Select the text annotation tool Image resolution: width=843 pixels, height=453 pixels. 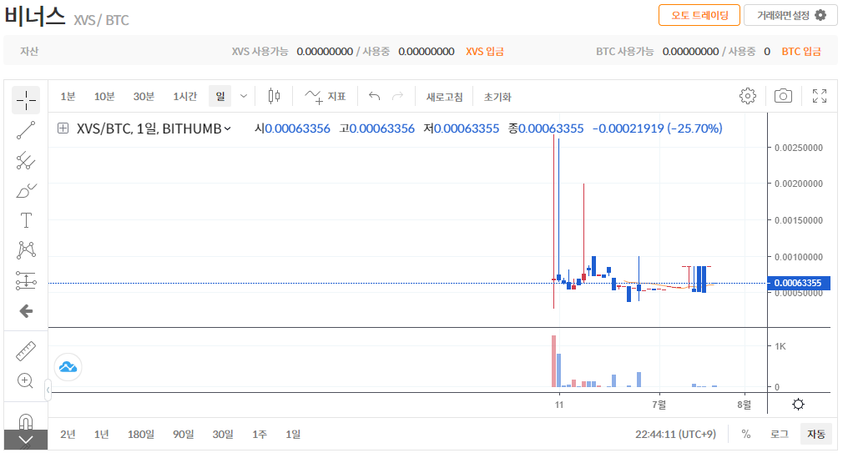[26, 220]
